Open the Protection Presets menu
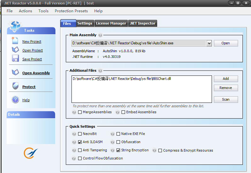 (x=71, y=11)
